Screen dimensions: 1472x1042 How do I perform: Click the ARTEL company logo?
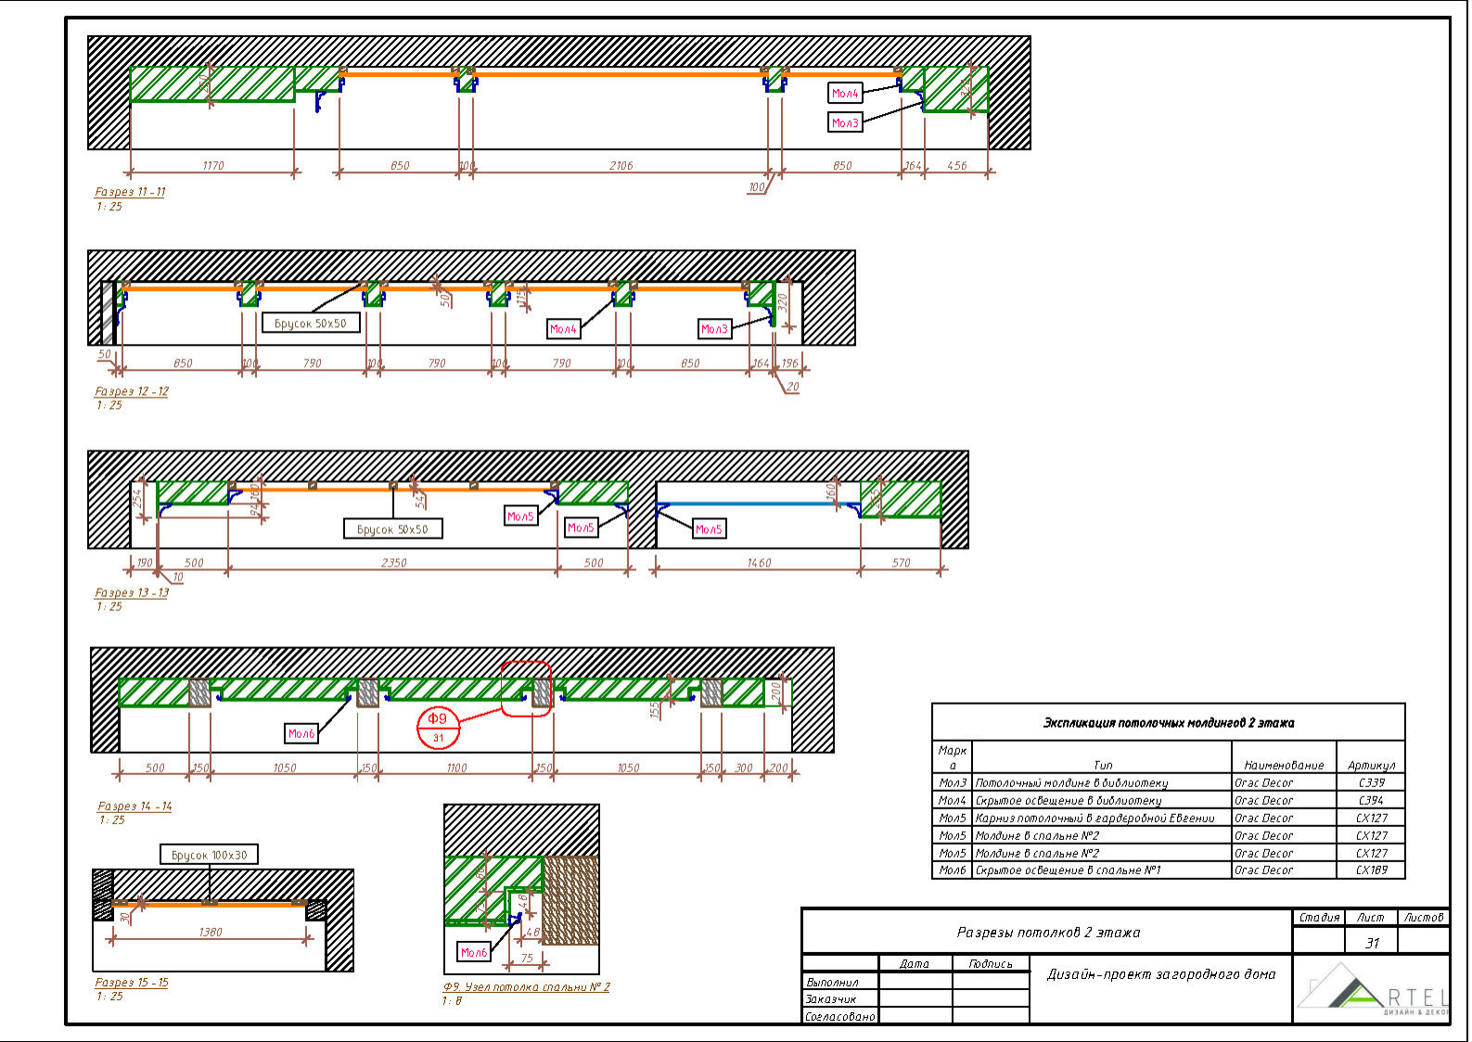1373,992
